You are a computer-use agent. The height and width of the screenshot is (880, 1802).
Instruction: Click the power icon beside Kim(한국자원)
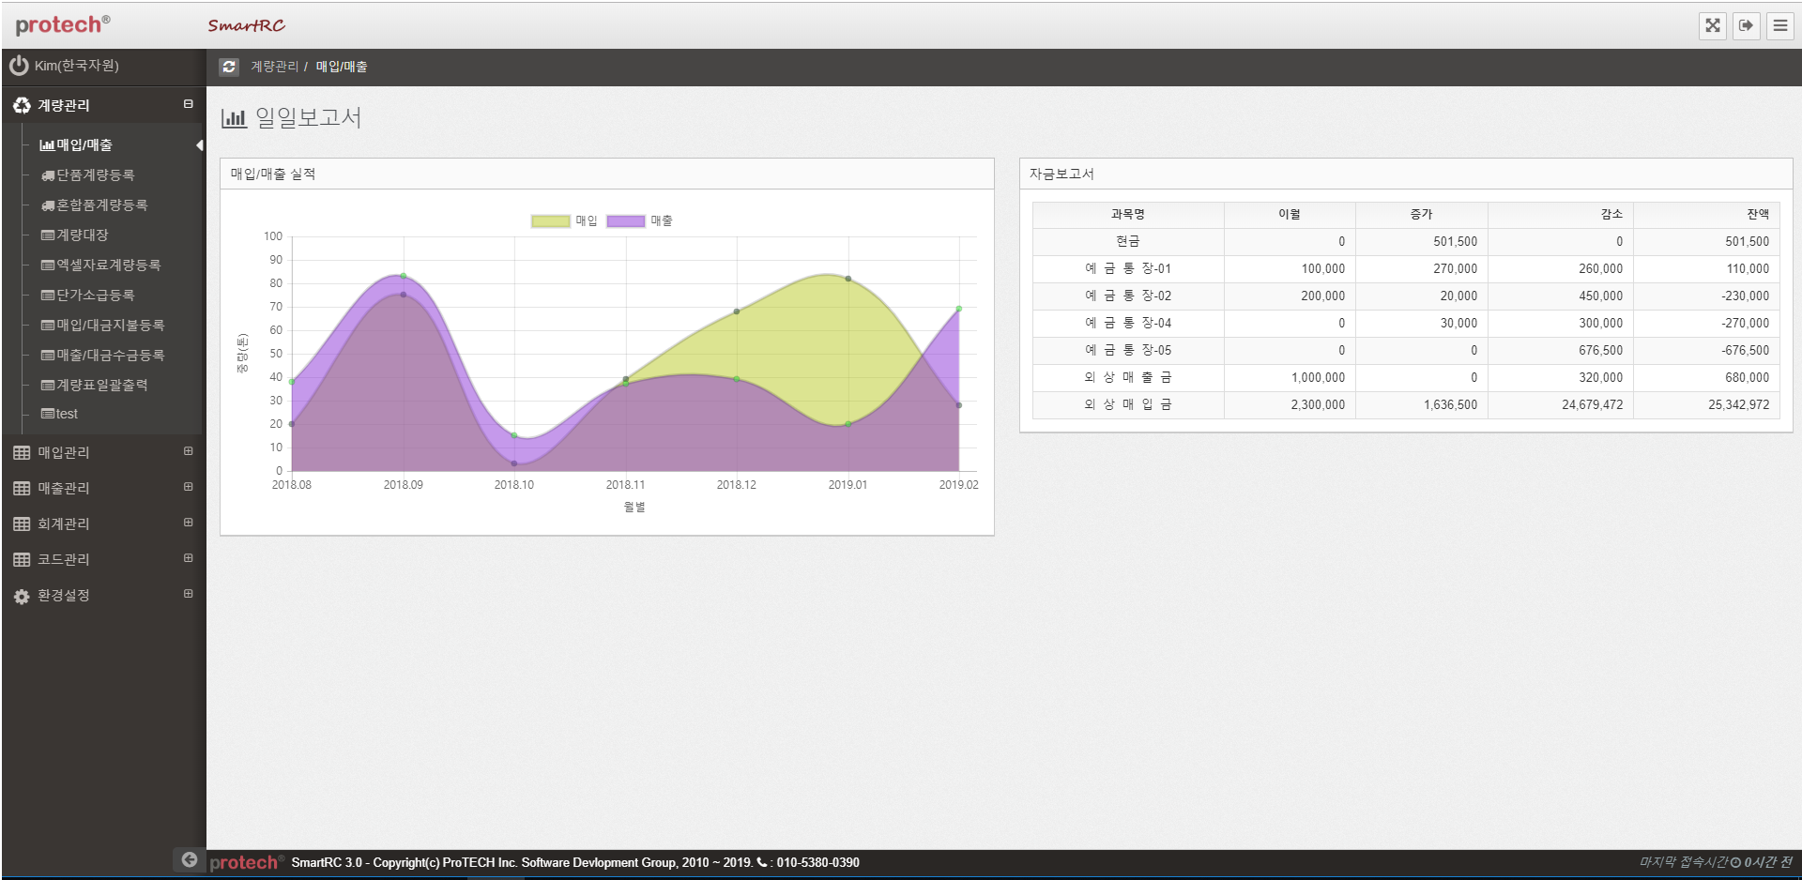pos(19,66)
